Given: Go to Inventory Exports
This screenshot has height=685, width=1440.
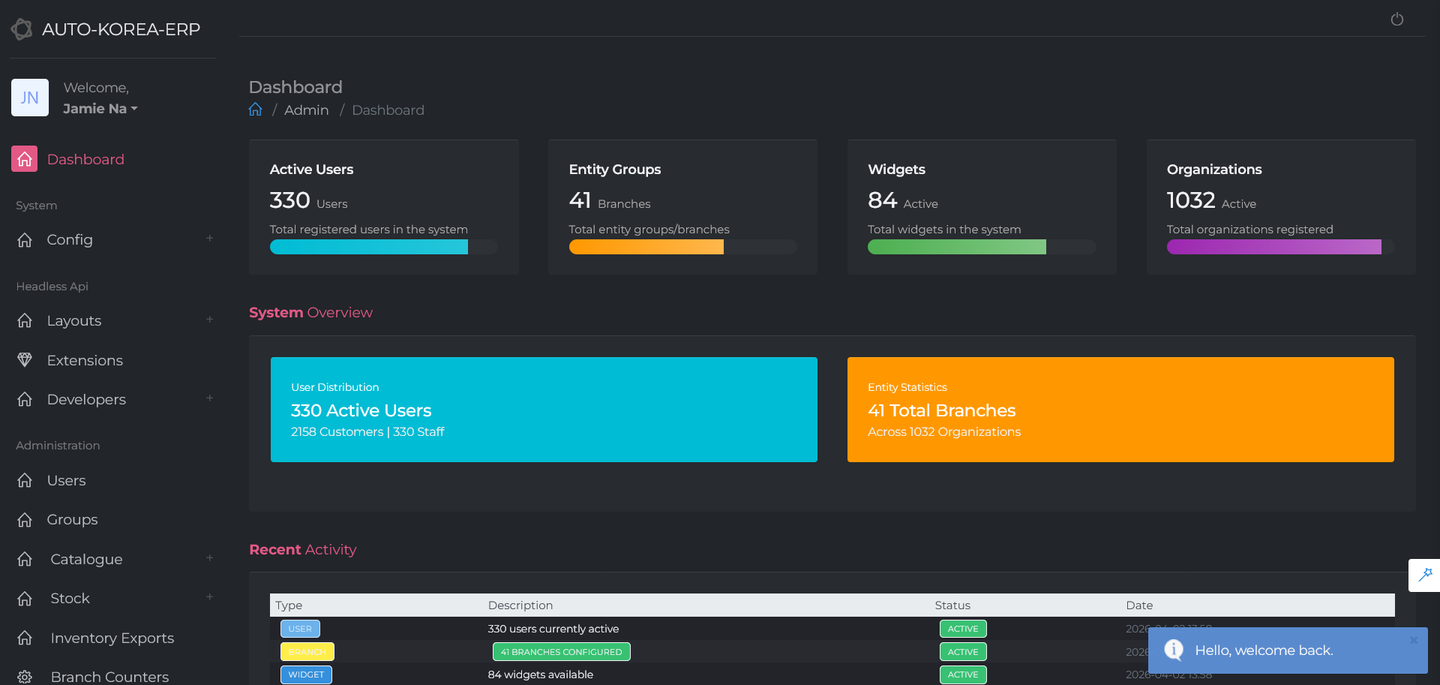Looking at the screenshot, I should click(x=112, y=638).
